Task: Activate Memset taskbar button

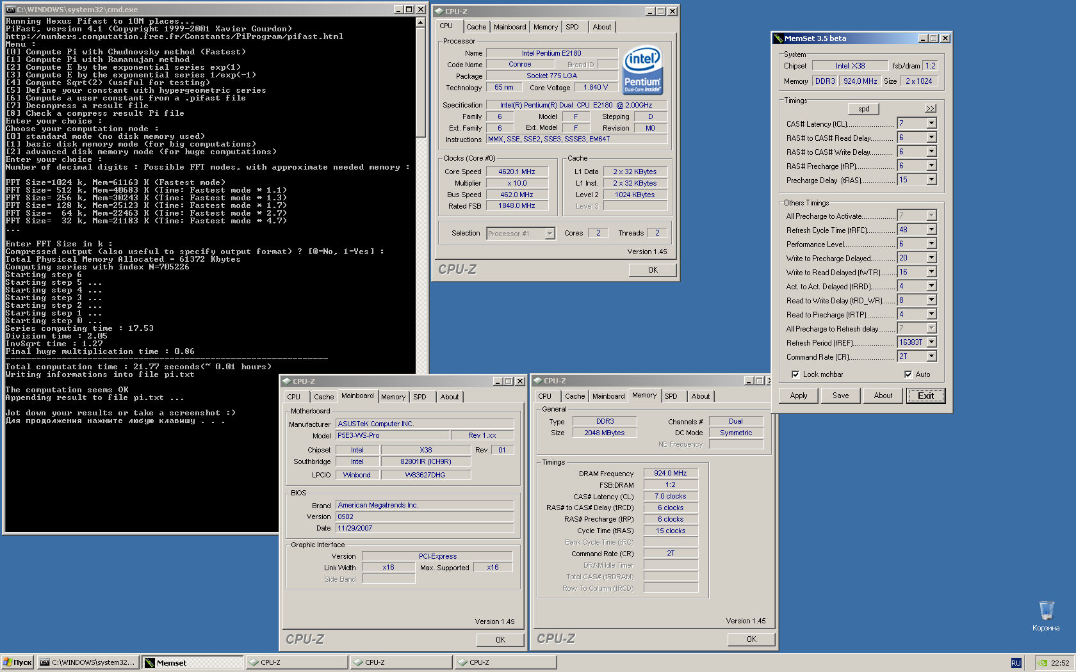Action: (193, 663)
